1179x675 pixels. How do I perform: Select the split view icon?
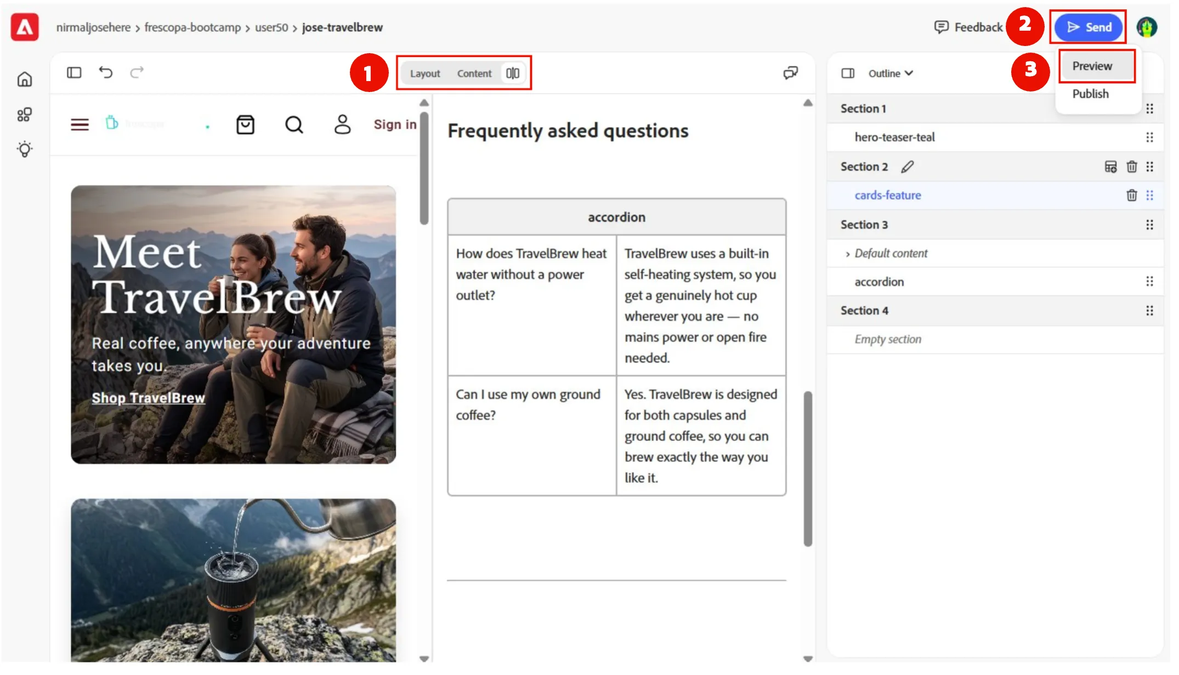point(513,73)
